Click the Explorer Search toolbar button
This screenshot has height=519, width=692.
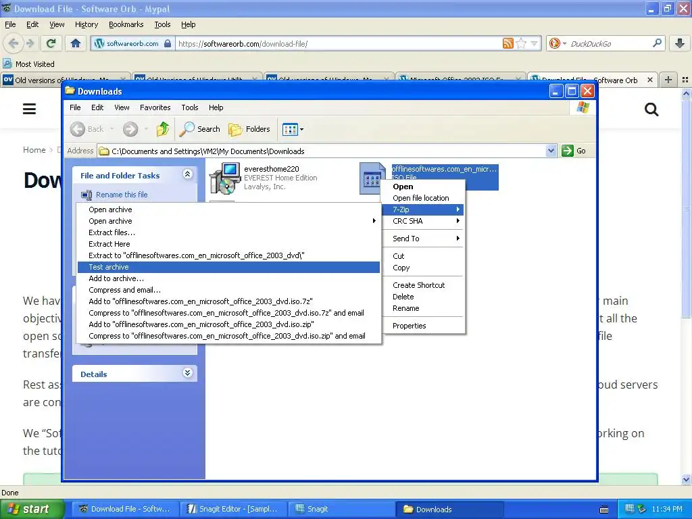[x=199, y=129]
